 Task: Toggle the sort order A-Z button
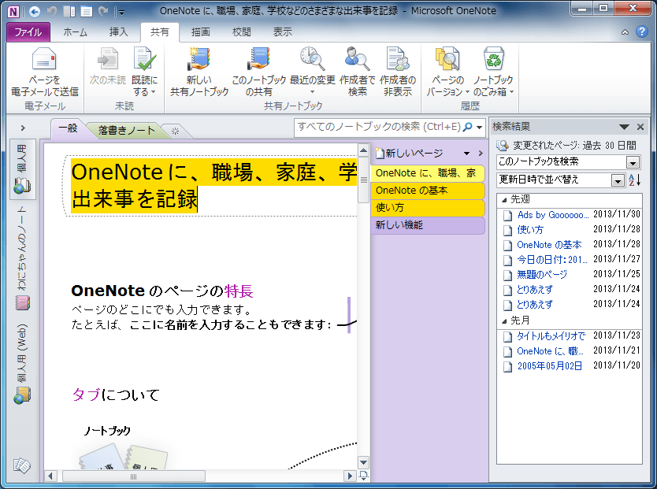point(634,180)
